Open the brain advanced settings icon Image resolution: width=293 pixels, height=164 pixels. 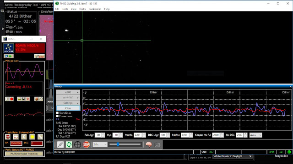click(x=148, y=144)
